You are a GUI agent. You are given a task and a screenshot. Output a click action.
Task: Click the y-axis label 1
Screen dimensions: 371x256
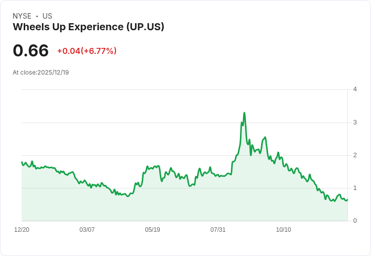(355, 188)
